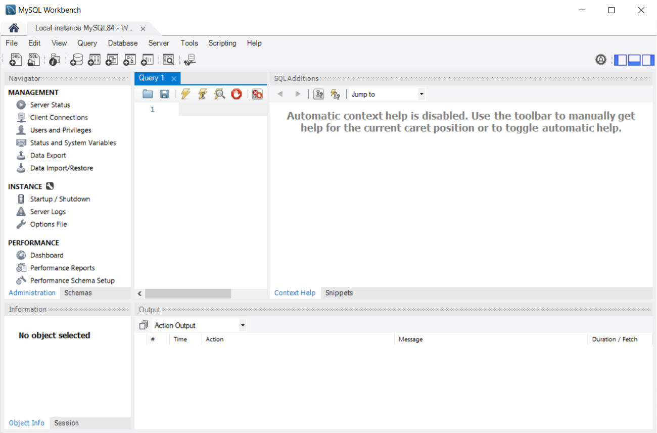Create a new schema toolbar icon
The image size is (657, 433).
tap(76, 60)
